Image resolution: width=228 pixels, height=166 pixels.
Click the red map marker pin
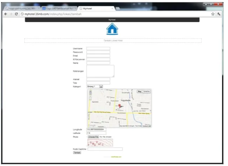coord(119,106)
